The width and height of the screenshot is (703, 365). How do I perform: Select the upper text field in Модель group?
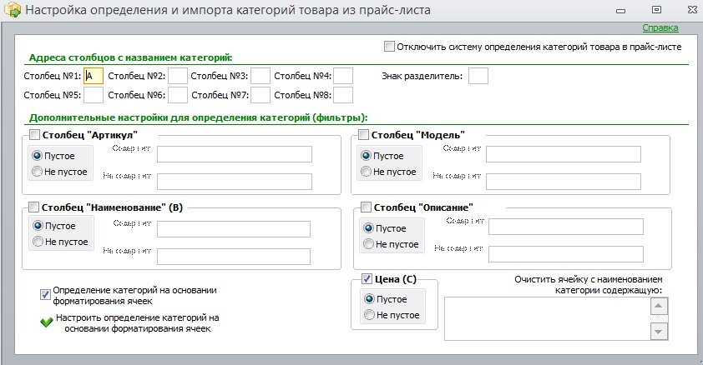(564, 154)
